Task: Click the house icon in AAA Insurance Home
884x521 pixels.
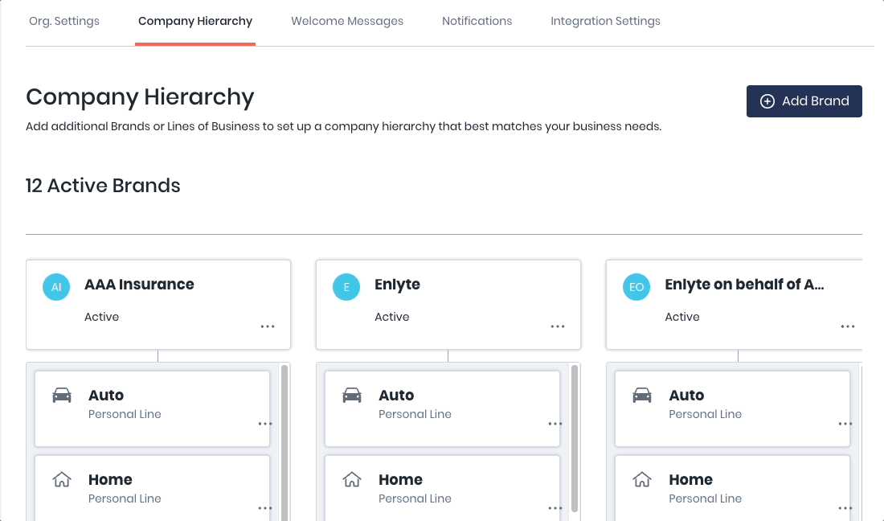Action: [62, 480]
